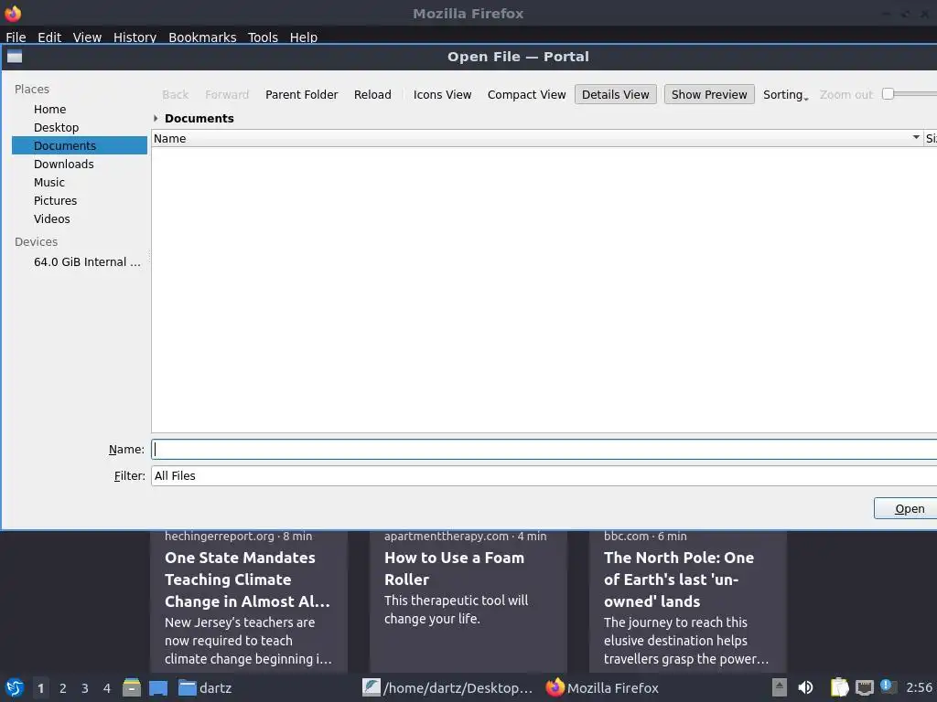
Task: Open The North Pole article card
Action: click(x=688, y=601)
